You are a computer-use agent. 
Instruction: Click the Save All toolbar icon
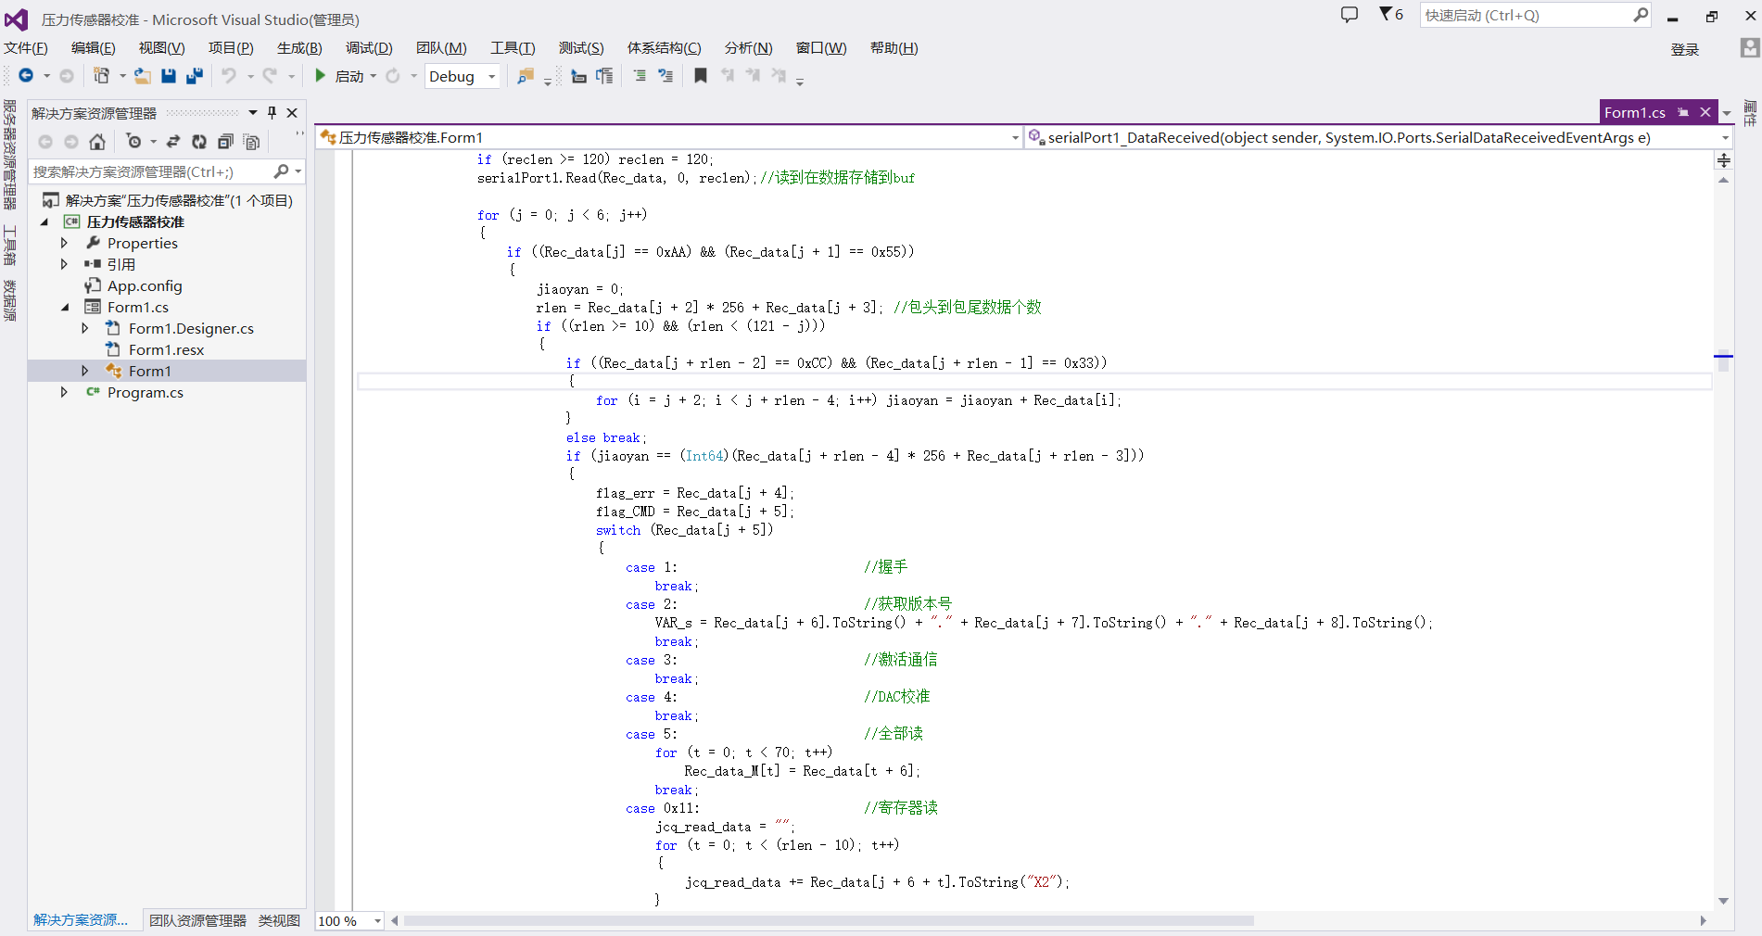tap(195, 76)
